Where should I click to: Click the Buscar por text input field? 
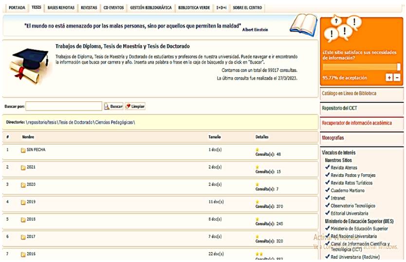click(64, 106)
